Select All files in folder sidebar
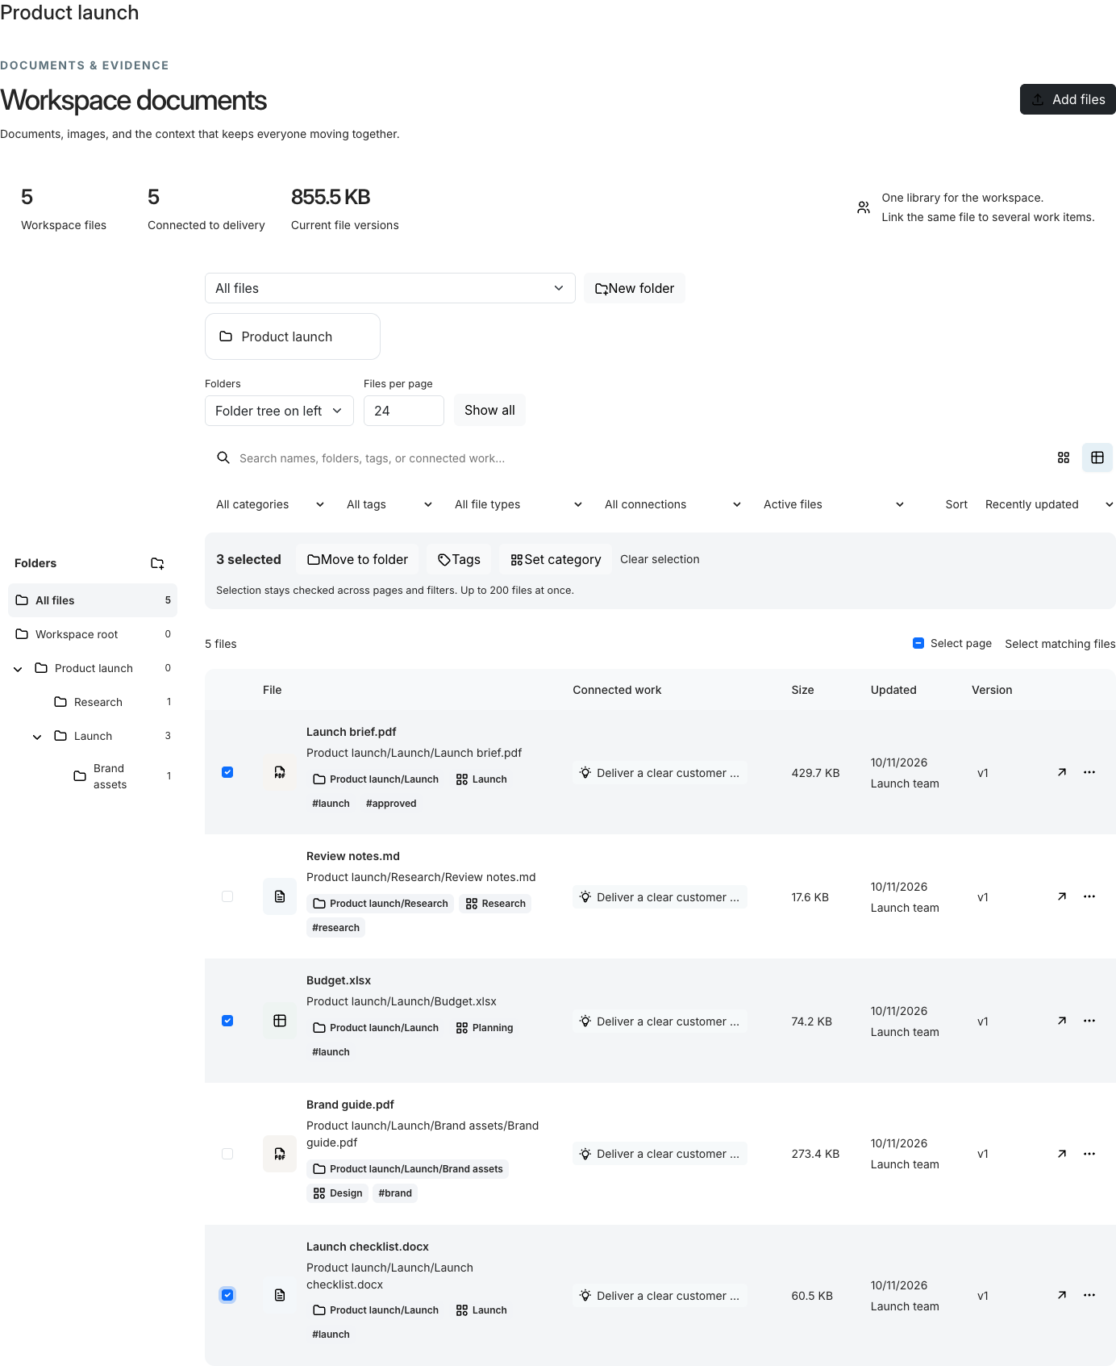The image size is (1116, 1366). 93,600
